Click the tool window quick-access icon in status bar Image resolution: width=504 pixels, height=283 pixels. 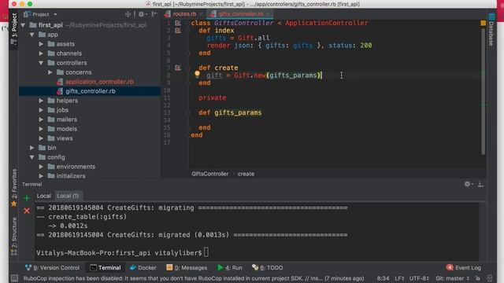click(14, 277)
